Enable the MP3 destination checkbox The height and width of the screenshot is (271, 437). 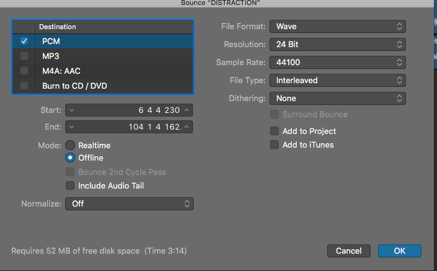point(24,56)
